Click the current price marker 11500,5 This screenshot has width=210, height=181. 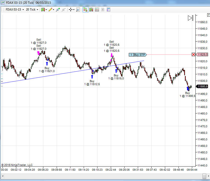(x=202, y=86)
